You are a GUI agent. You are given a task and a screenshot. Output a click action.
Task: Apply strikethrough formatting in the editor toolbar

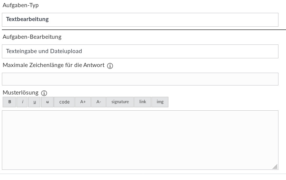tap(47, 102)
